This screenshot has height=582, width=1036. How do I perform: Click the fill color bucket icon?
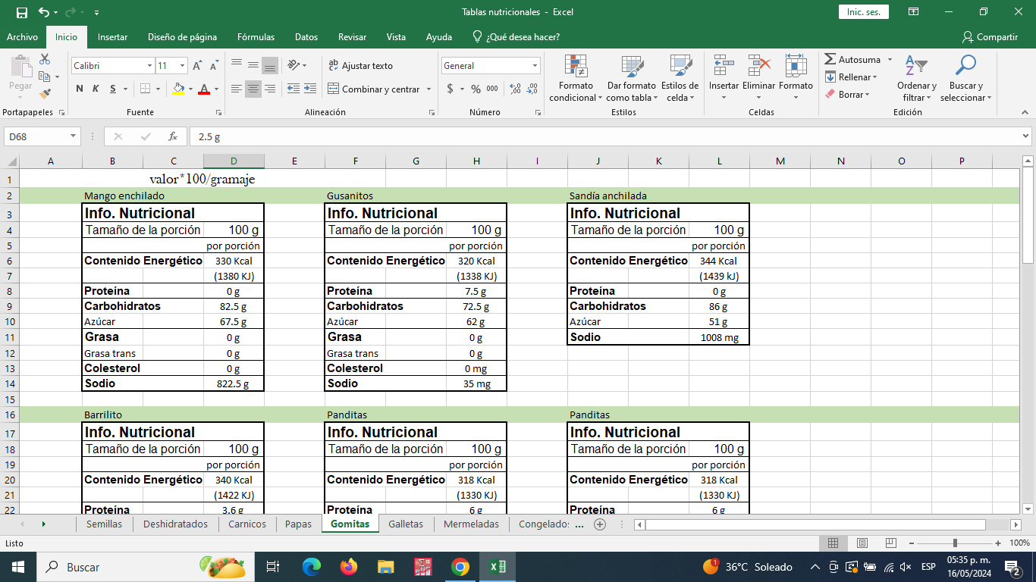178,89
